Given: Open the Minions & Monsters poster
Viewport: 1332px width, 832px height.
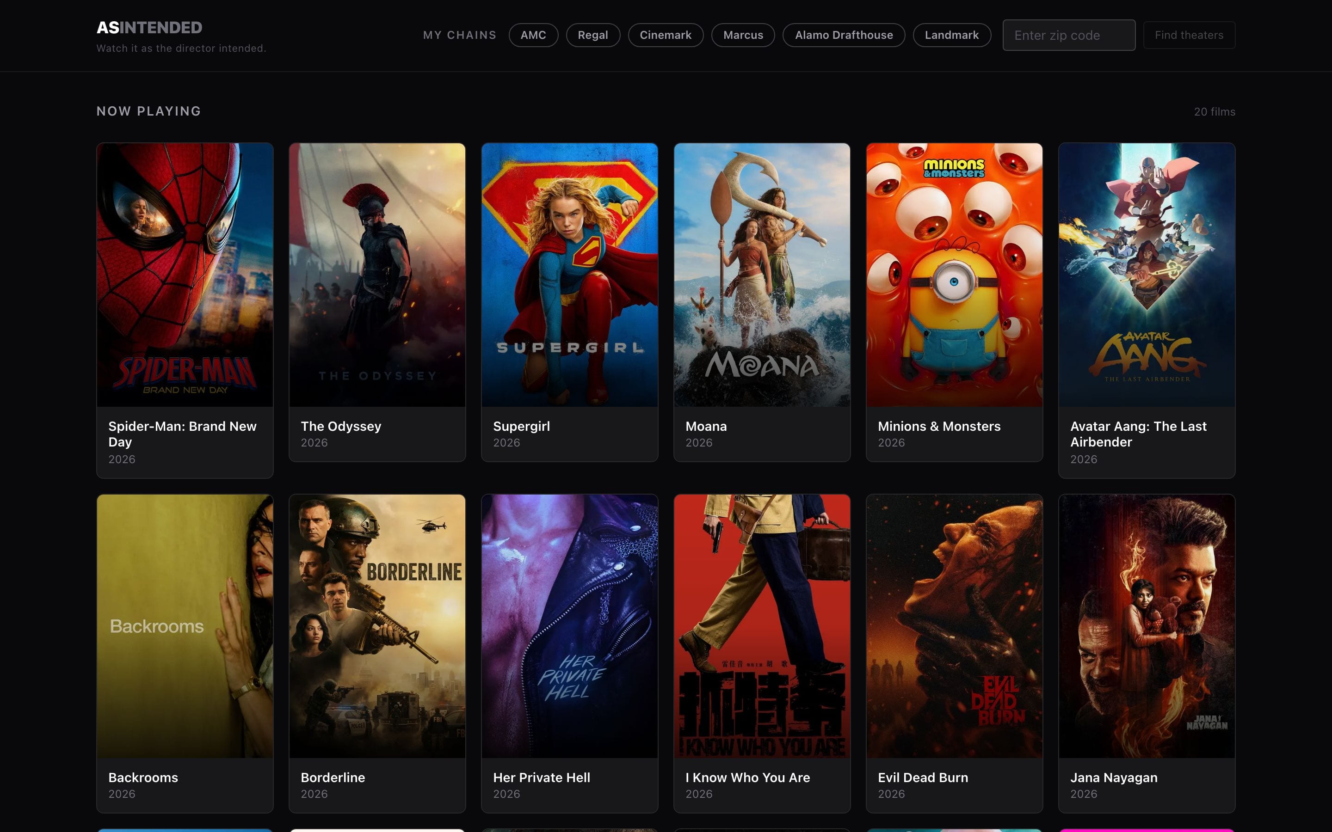Looking at the screenshot, I should 955,275.
